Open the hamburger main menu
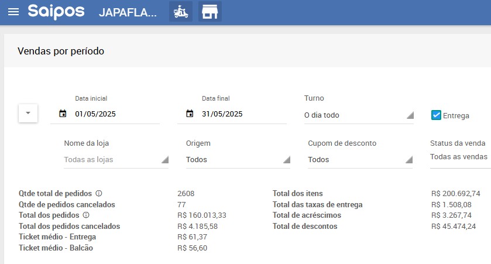The image size is (491, 264). pos(13,12)
